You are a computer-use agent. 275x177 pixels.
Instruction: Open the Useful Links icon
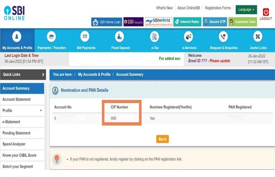point(258,37)
